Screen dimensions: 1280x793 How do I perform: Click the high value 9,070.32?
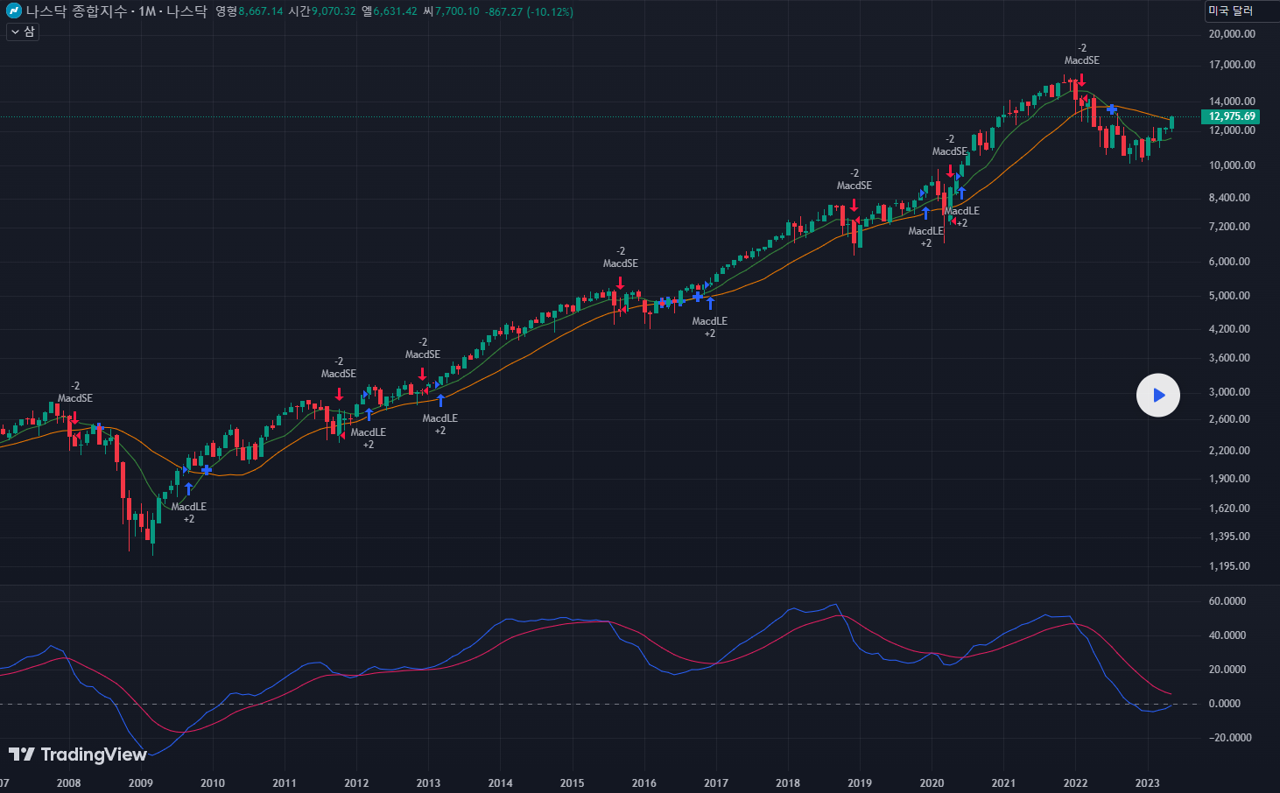click(x=334, y=11)
